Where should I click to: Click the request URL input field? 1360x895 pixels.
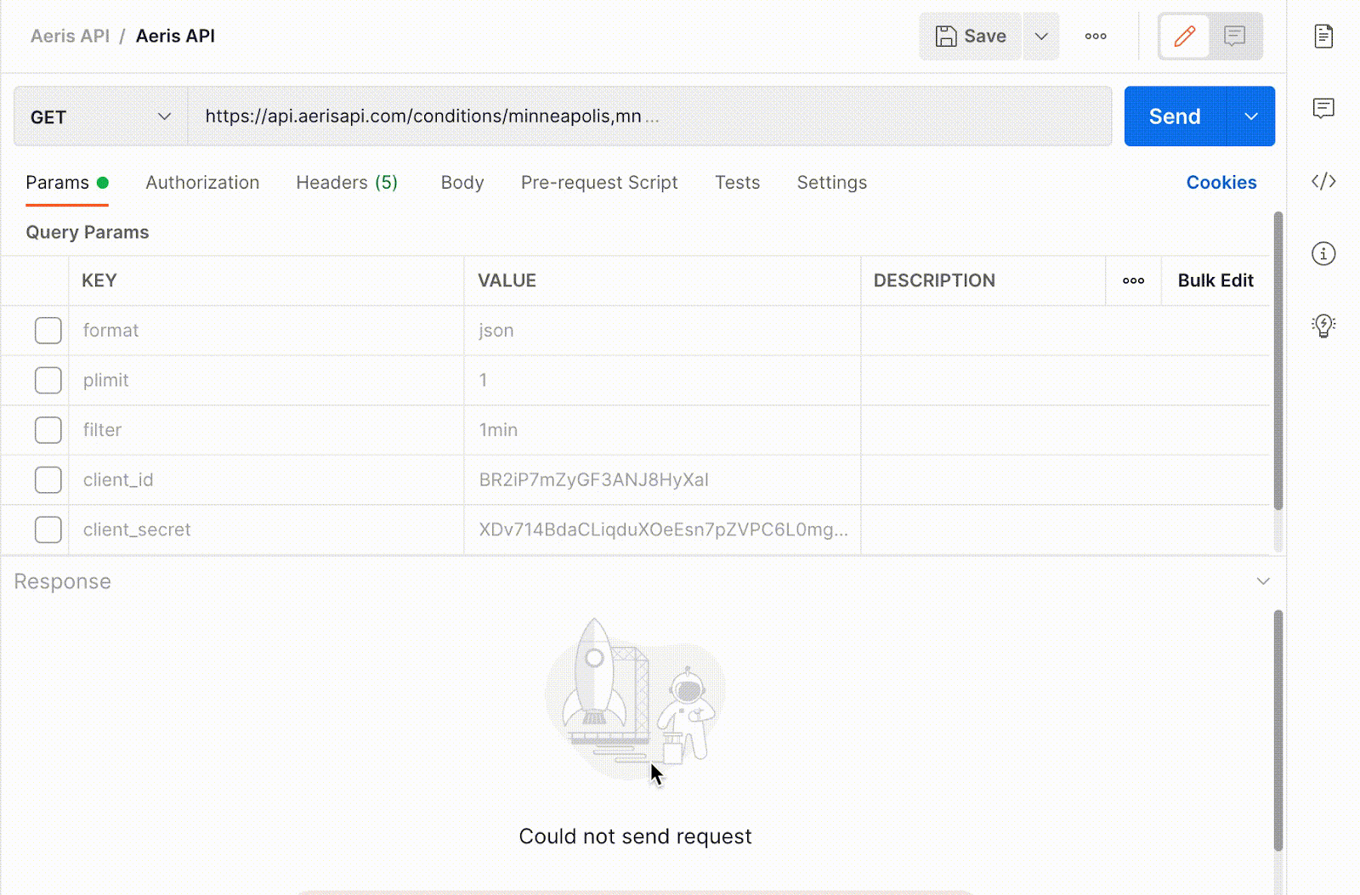point(649,116)
